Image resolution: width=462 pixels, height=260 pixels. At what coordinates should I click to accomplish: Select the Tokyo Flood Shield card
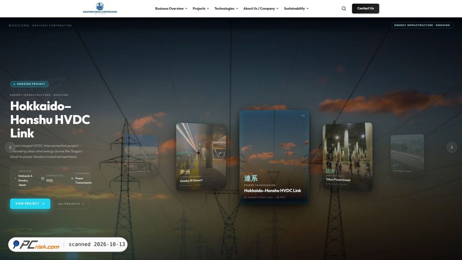[347, 156]
